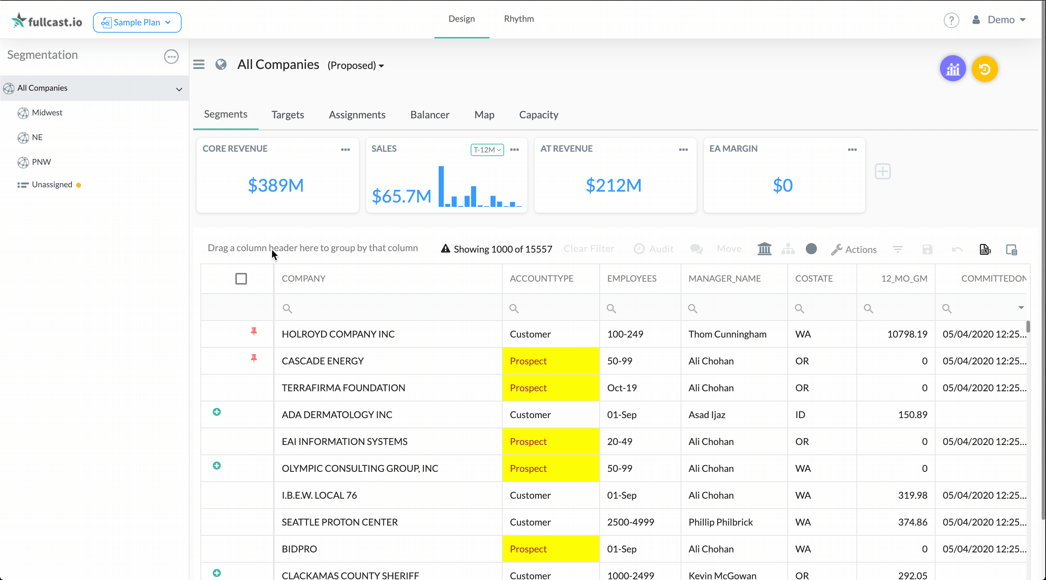
Task: Click the Actions wrench button
Action: (x=854, y=249)
